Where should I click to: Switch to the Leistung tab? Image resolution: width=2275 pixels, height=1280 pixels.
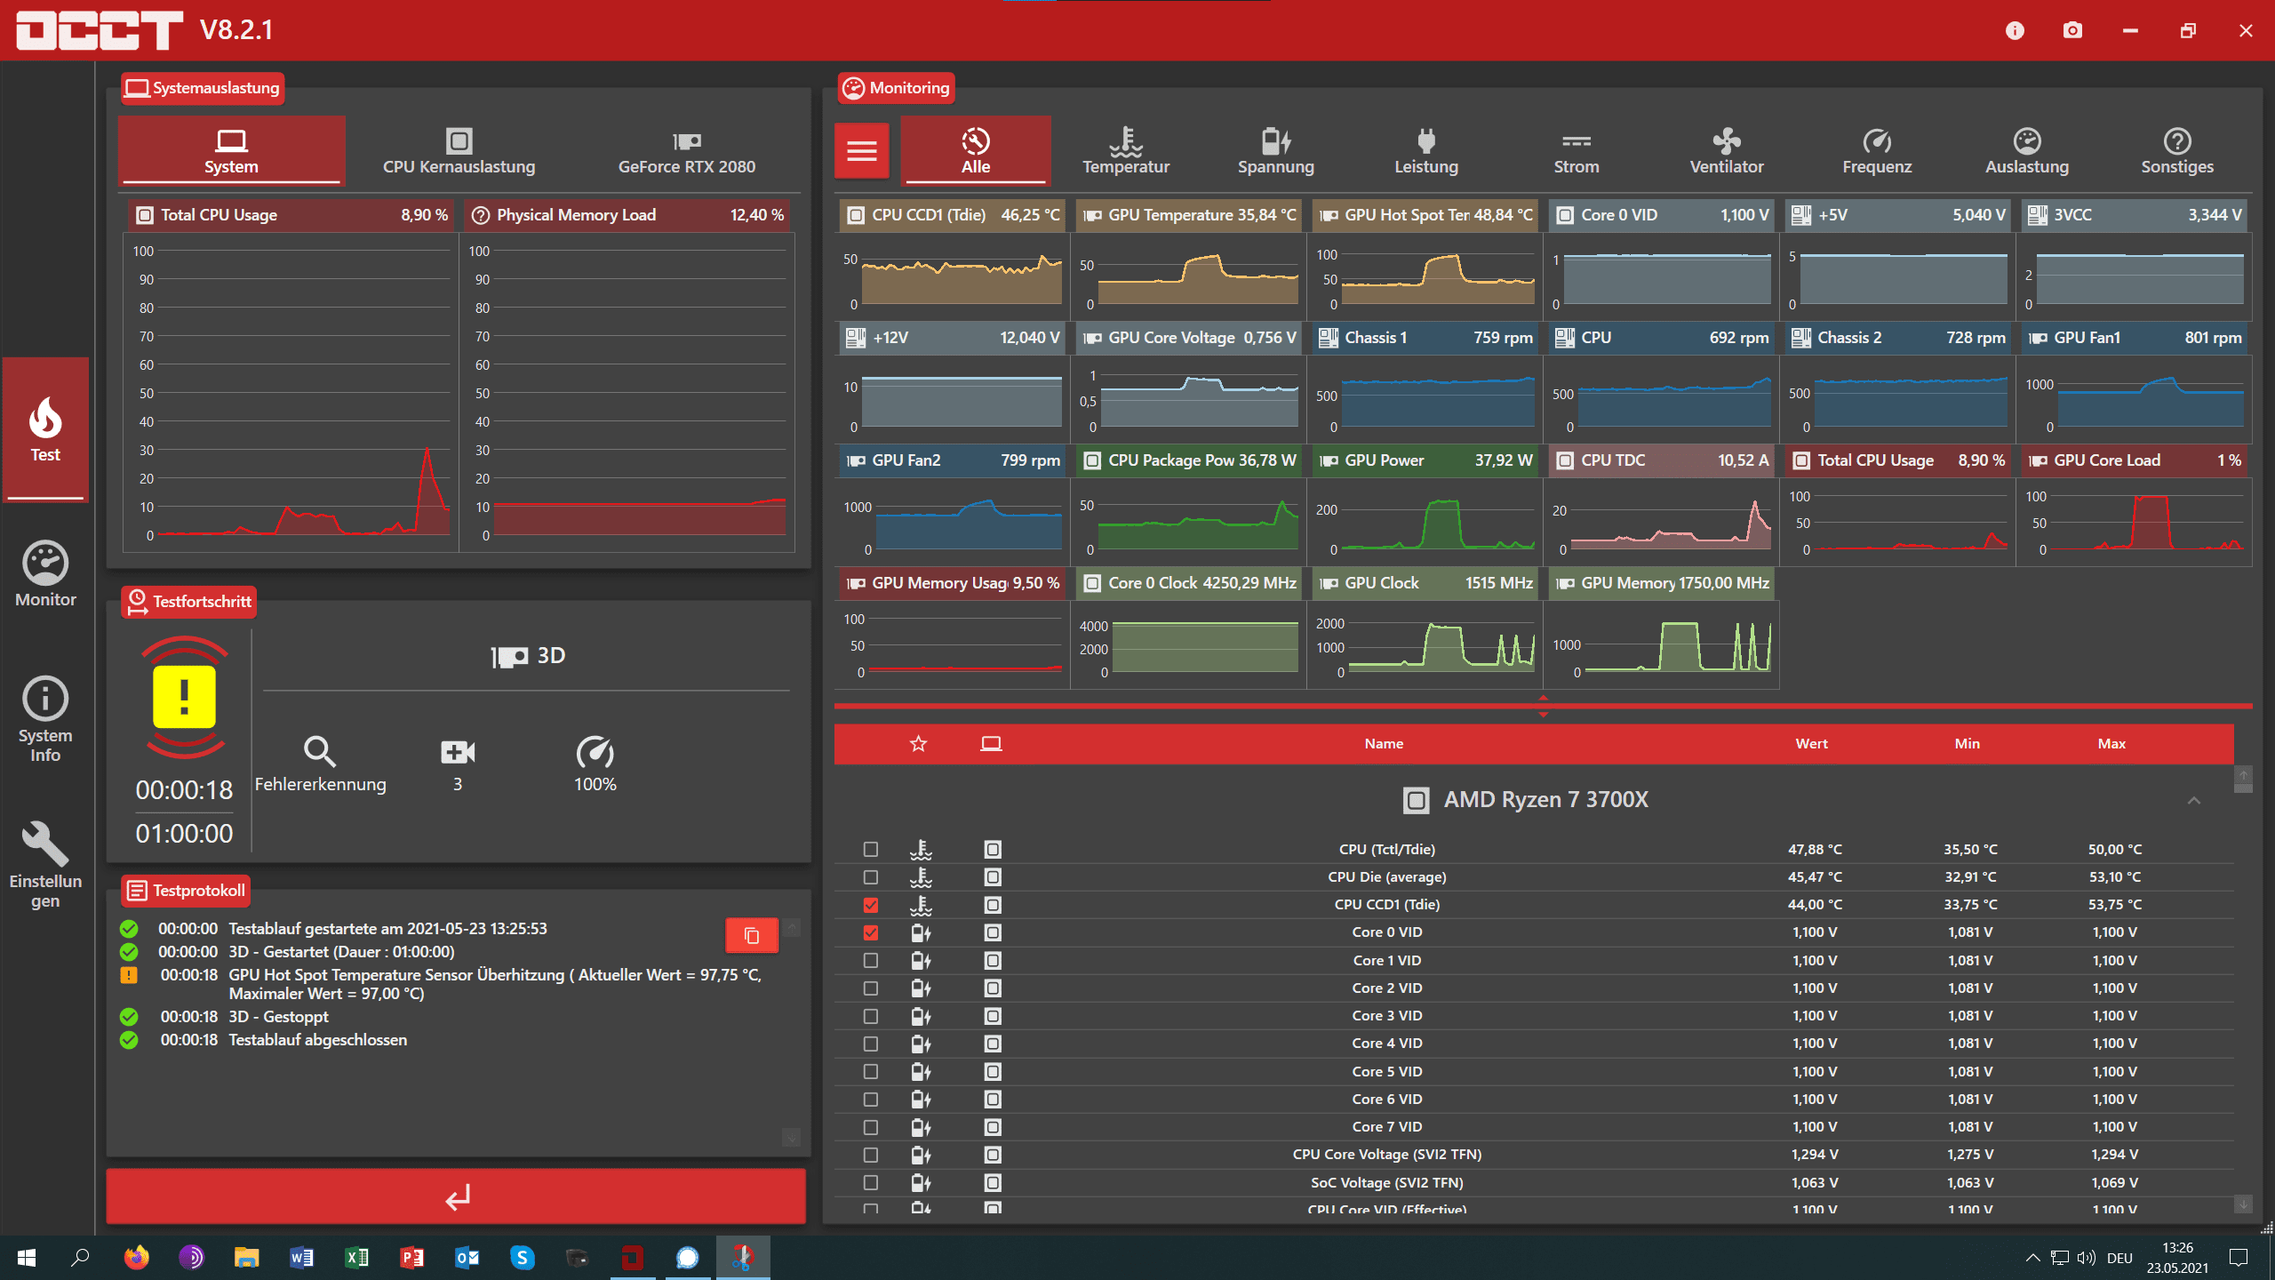coord(1425,151)
